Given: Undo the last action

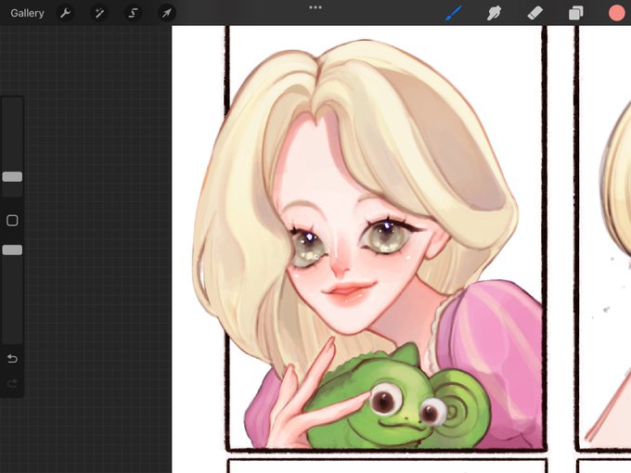Looking at the screenshot, I should [x=12, y=358].
